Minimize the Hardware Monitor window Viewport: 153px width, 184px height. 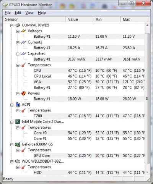pos(123,3)
